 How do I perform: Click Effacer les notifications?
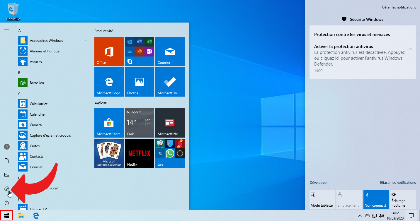click(x=398, y=183)
